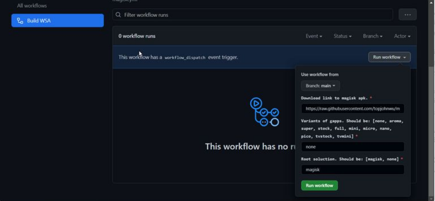Expand the Status filter dropdown

click(x=342, y=36)
